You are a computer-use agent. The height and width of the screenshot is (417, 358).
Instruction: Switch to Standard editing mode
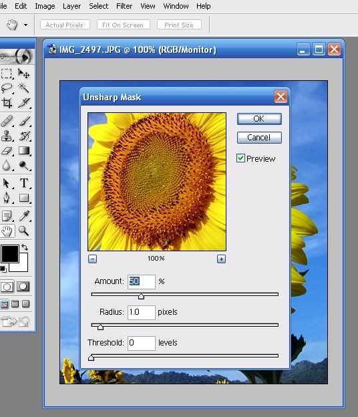tap(7, 287)
